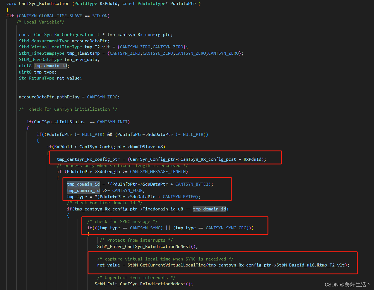Image resolution: width=374 pixels, height=290 pixels.
Task: Select the tmp_TimeStamp variable name
Action: 83,53
